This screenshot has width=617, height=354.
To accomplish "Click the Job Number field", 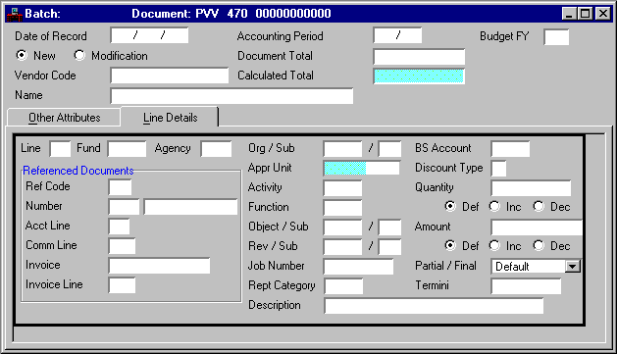I will point(358,267).
